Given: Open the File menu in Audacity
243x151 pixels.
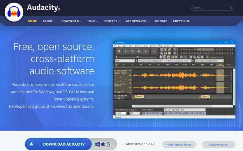Looking at the screenshot, I should 115,46.
